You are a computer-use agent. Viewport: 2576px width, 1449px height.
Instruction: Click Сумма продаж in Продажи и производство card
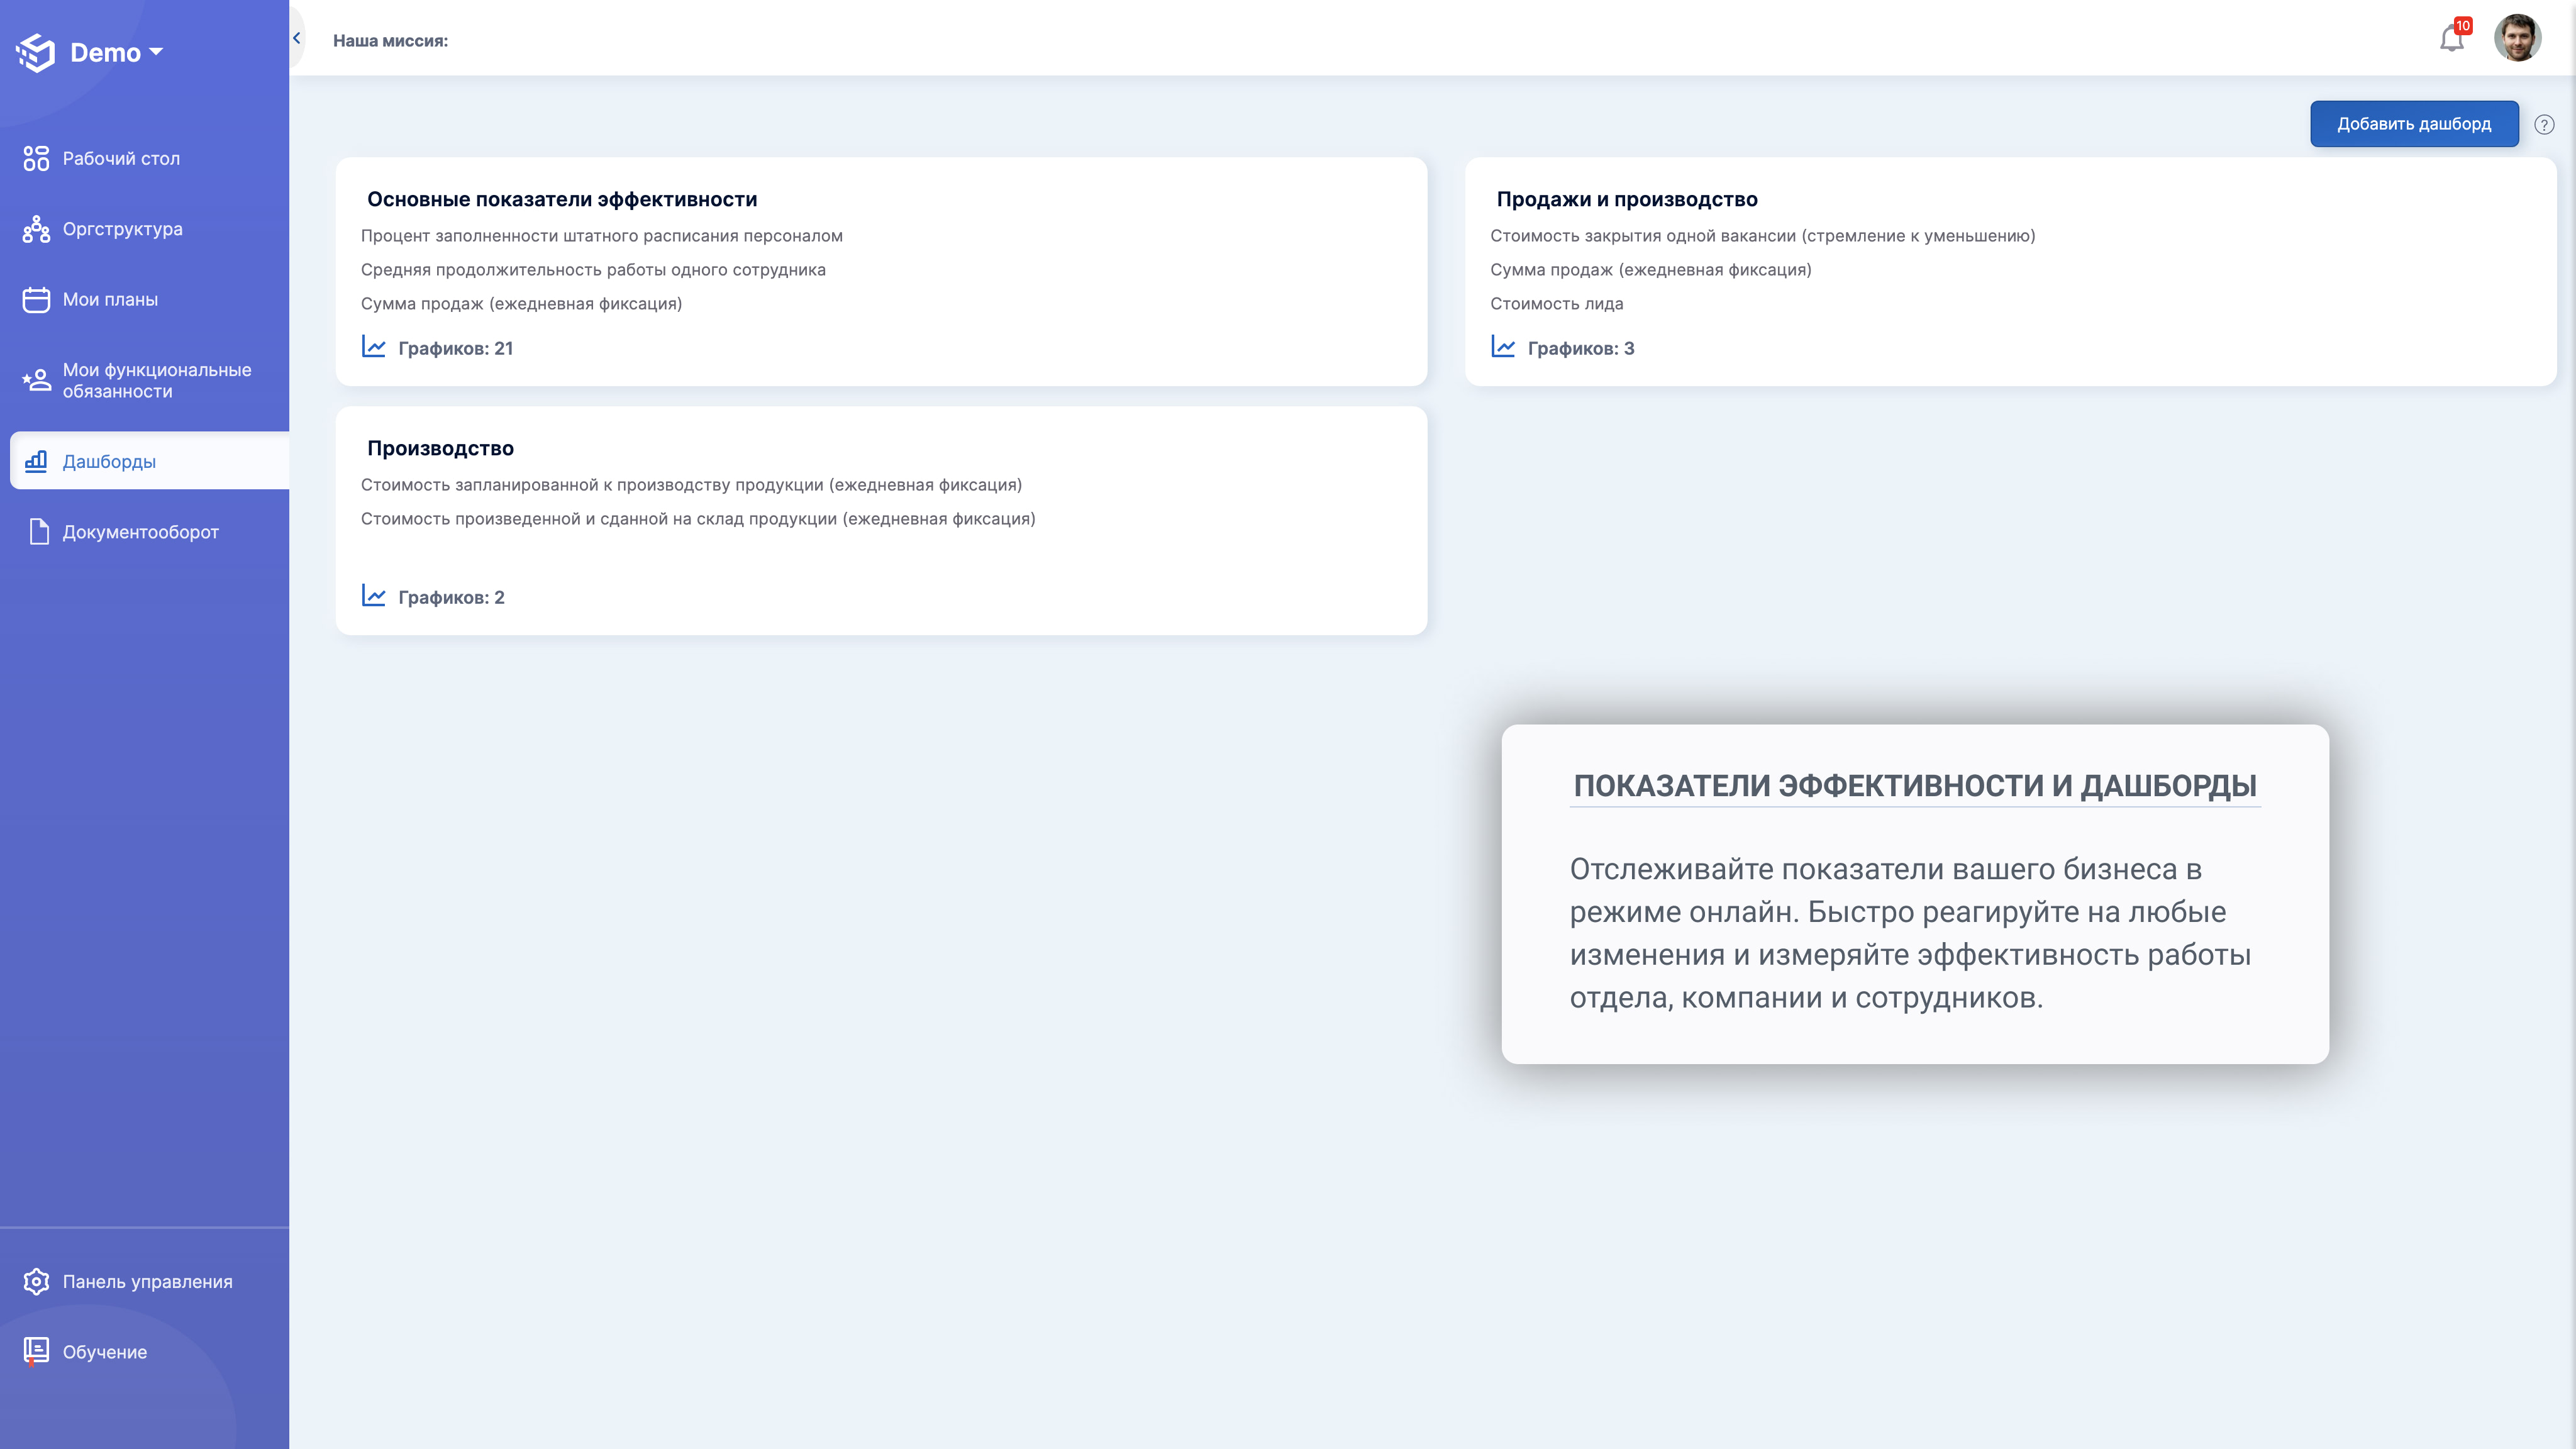tap(1650, 270)
